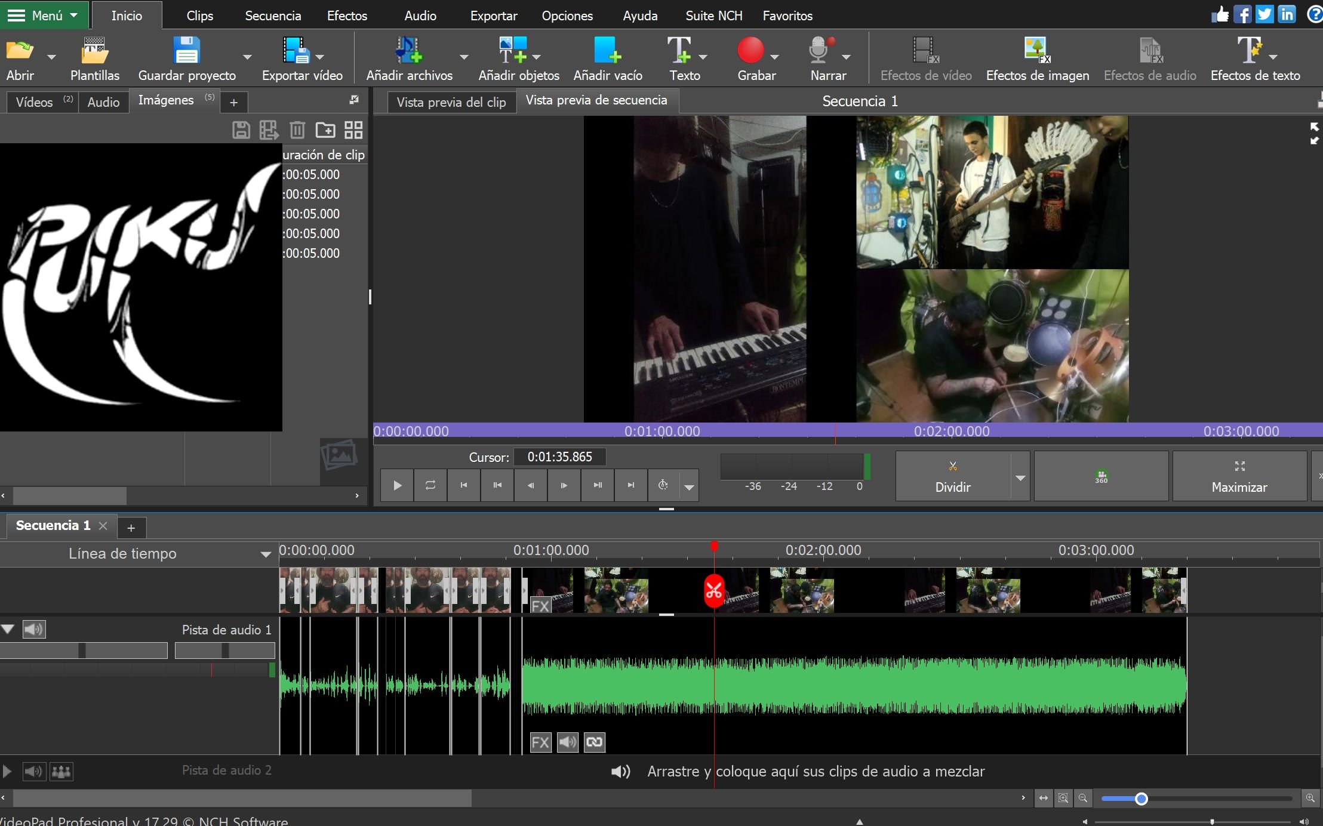Click the link icon on audio clip
The height and width of the screenshot is (826, 1323).
click(x=594, y=742)
